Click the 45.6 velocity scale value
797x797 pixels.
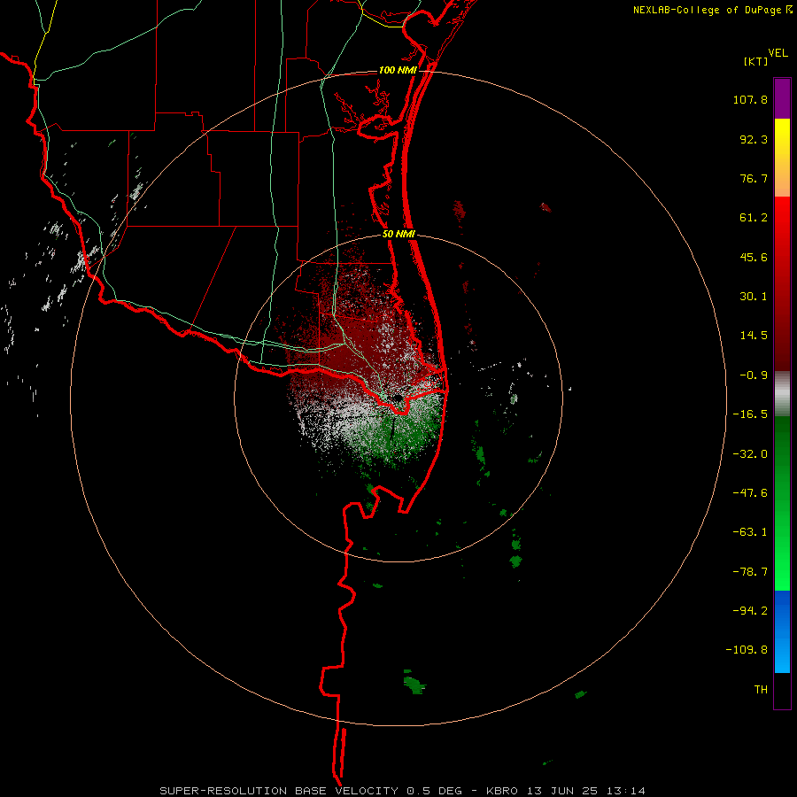754,257
